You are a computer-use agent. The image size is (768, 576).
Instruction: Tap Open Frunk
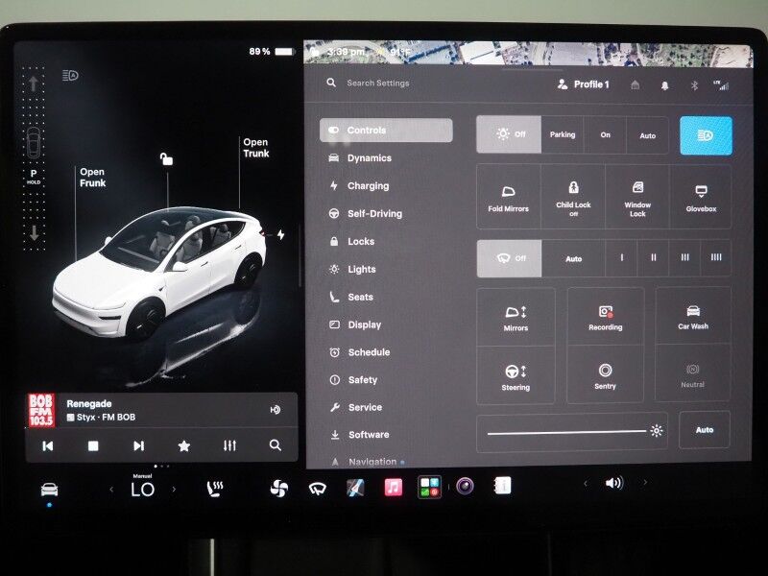coord(92,178)
